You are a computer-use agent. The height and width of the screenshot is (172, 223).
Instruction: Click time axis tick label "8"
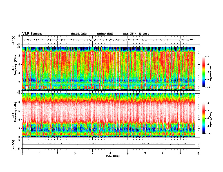(163, 153)
